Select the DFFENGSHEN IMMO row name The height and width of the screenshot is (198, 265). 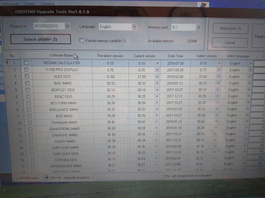pyautogui.click(x=66, y=166)
